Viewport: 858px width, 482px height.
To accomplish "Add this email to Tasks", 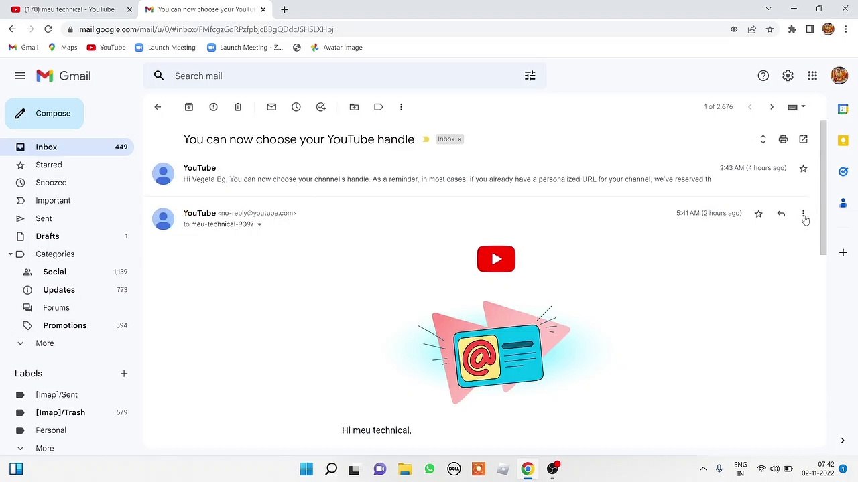I will [x=321, y=107].
